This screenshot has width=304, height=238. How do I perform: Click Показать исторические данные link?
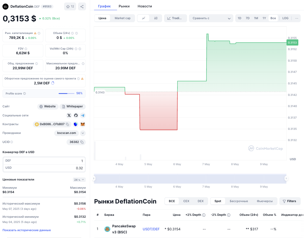pos(27,230)
